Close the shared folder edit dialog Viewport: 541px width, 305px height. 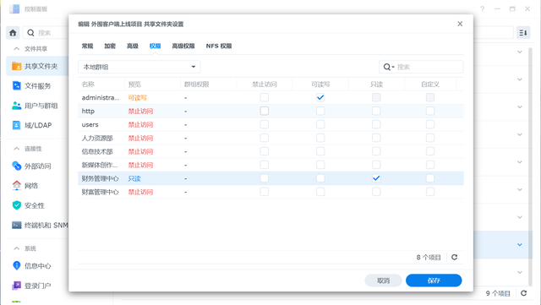(460, 24)
